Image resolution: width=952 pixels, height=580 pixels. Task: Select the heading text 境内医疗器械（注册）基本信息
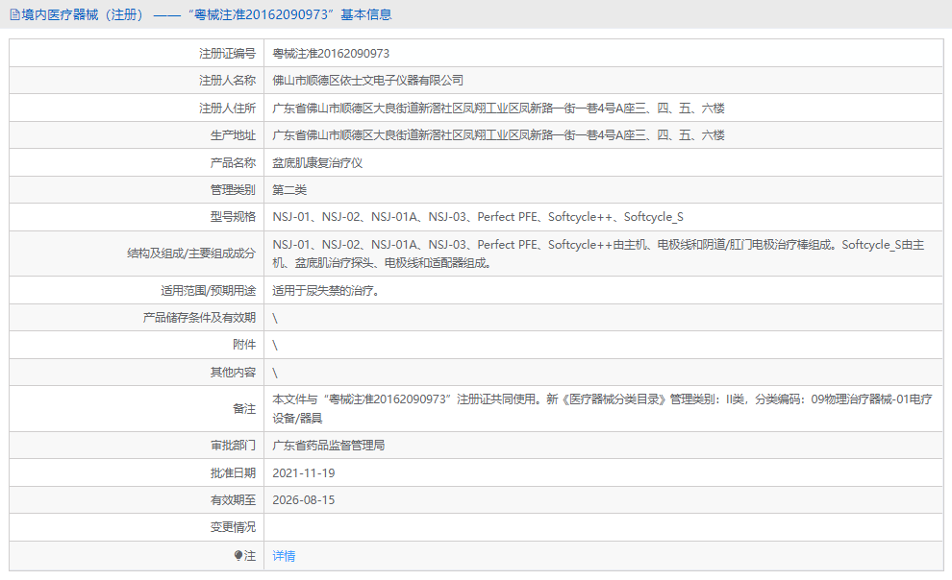pyautogui.click(x=207, y=14)
